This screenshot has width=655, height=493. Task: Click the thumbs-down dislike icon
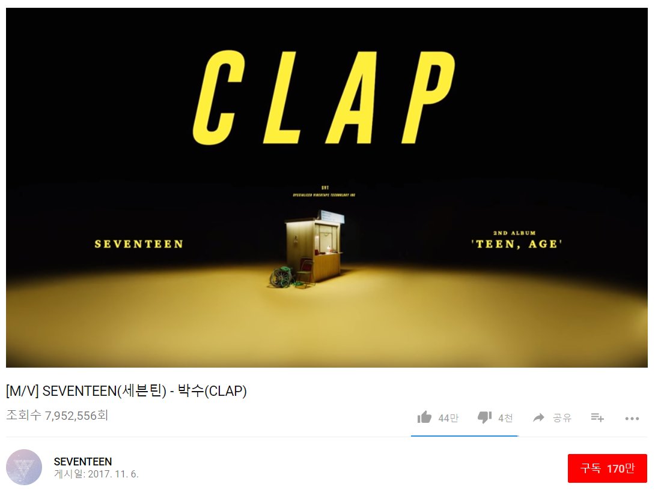484,417
